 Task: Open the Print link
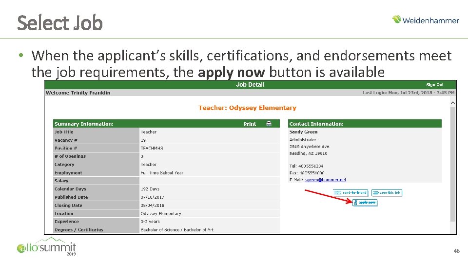250,124
